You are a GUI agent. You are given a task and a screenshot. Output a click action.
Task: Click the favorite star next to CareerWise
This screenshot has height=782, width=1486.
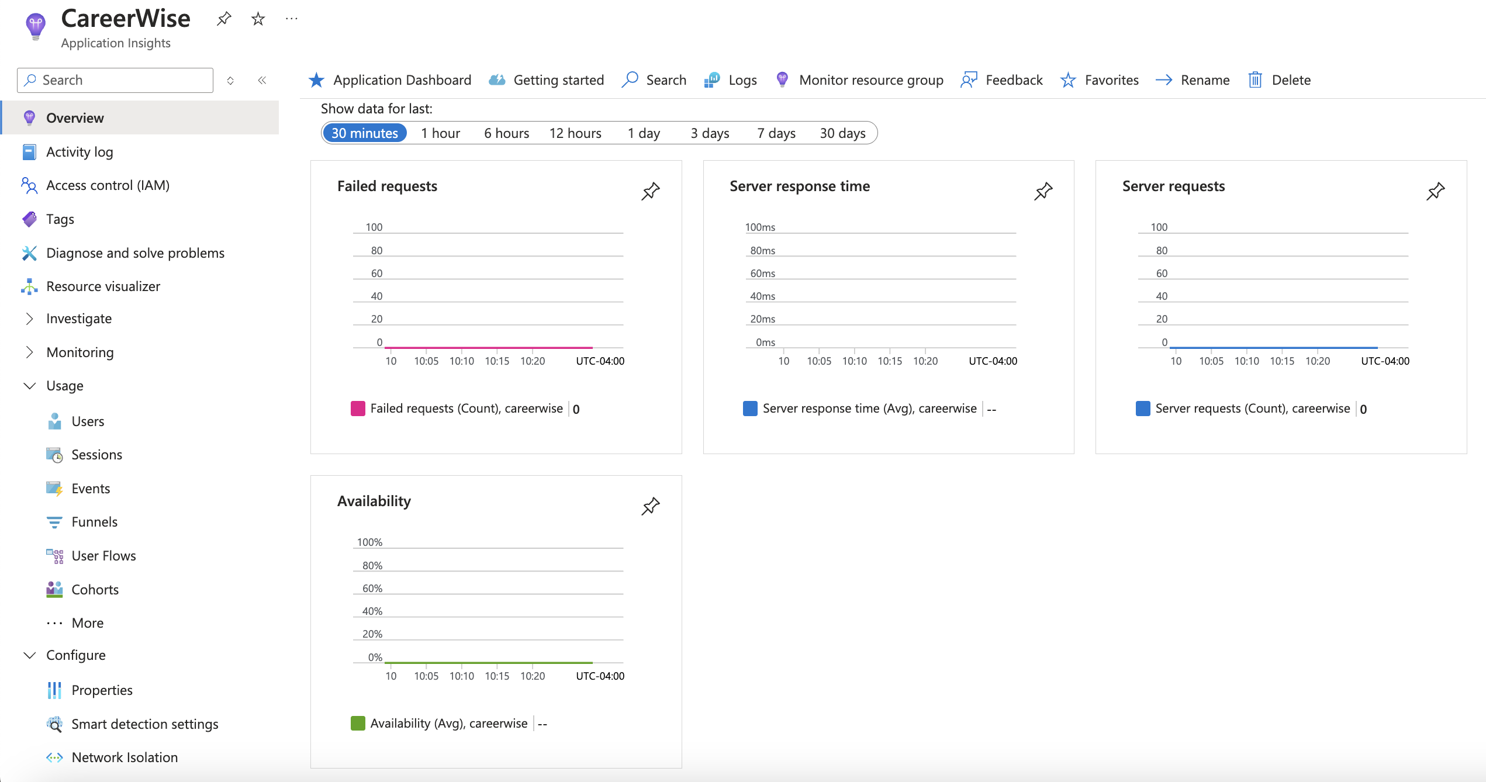point(258,19)
